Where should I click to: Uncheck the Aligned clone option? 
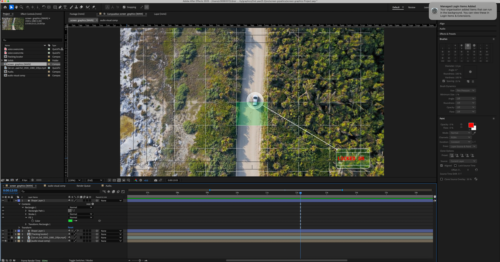click(441, 166)
